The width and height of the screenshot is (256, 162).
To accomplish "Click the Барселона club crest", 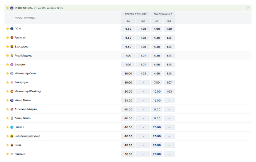I will [x=12, y=47].
